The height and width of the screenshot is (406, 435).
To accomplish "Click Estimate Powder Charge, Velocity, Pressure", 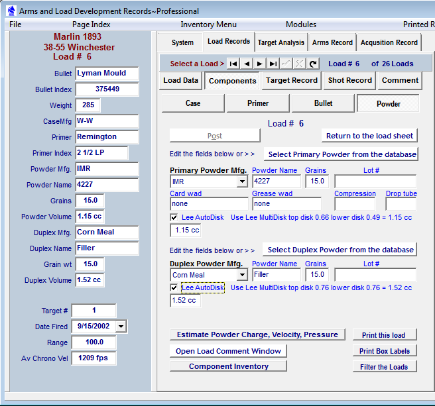I will 257,334.
